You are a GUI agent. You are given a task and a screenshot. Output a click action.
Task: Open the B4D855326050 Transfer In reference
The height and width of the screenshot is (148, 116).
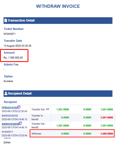click(x=10, y=116)
